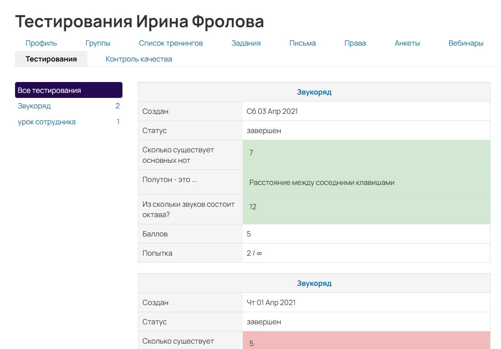The height and width of the screenshot is (349, 501).
Task: Go to the Вебинары tab
Action: tap(466, 43)
